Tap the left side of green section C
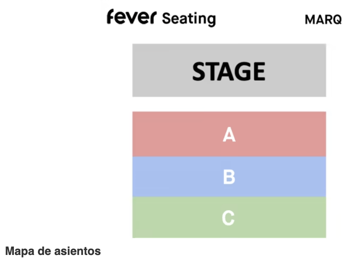Viewport: 355px width, 260px height. tap(139, 218)
